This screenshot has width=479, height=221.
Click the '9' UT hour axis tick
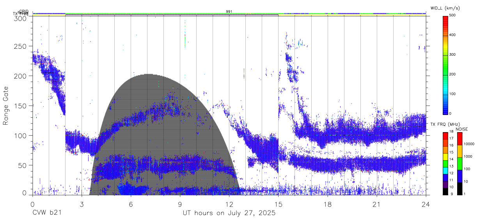pyautogui.click(x=180, y=204)
